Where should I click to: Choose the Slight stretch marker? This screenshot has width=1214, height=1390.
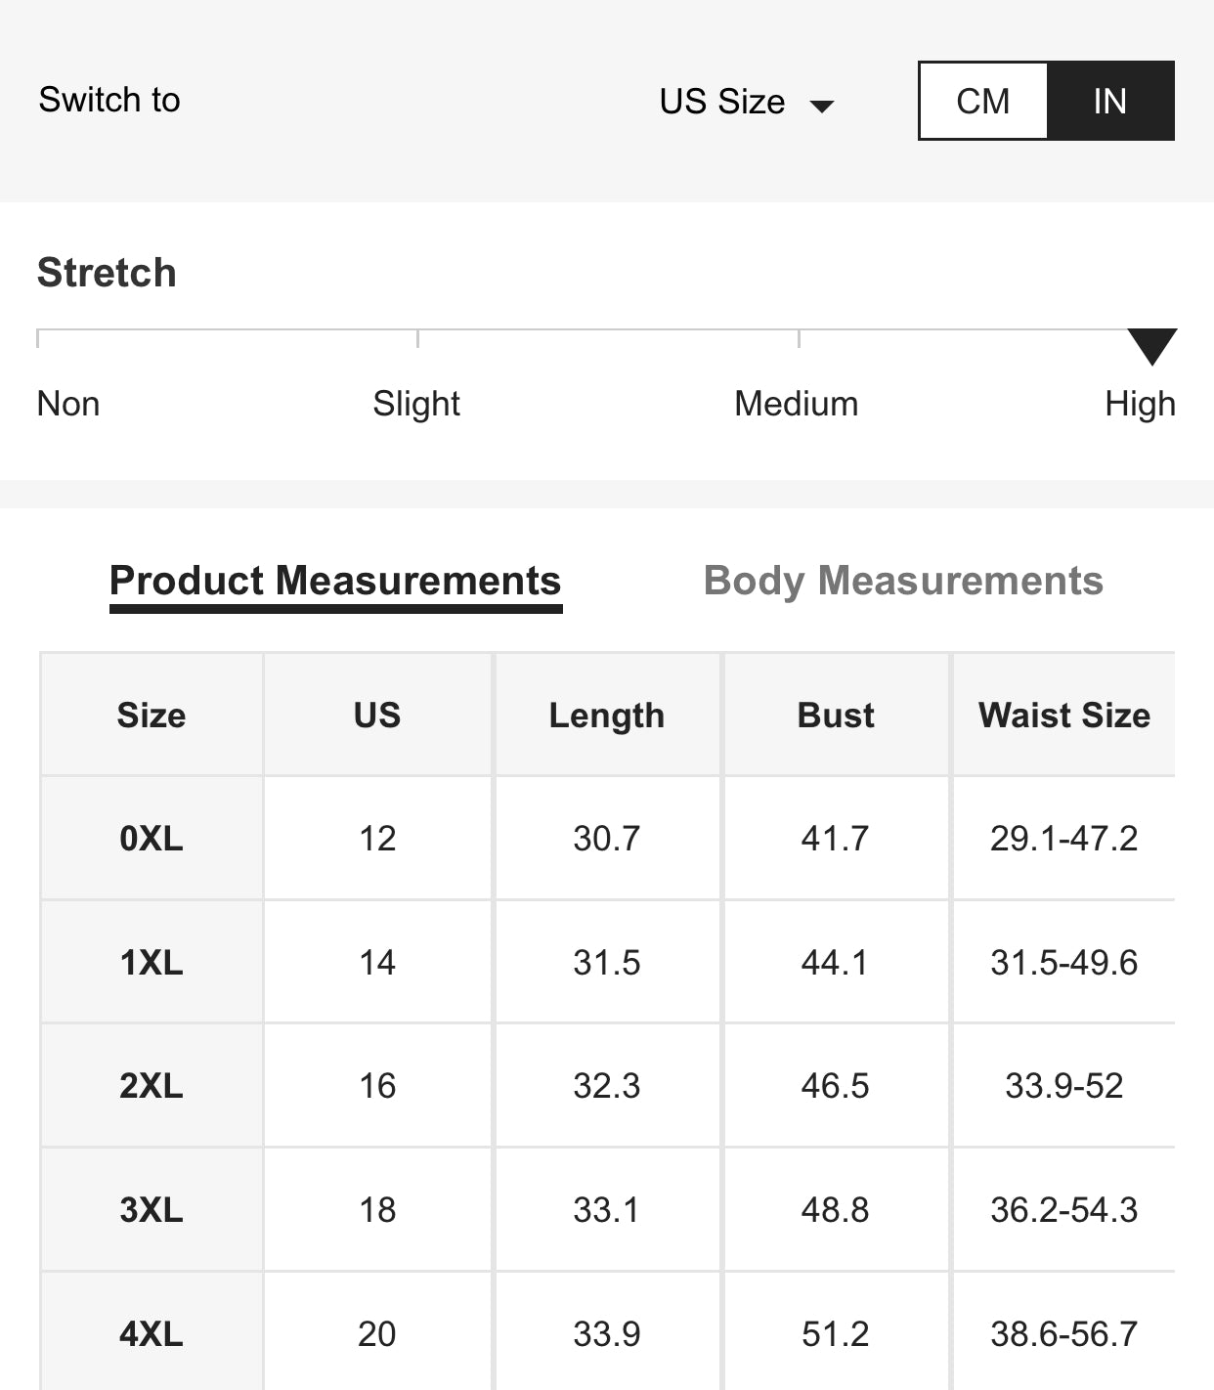coord(415,403)
